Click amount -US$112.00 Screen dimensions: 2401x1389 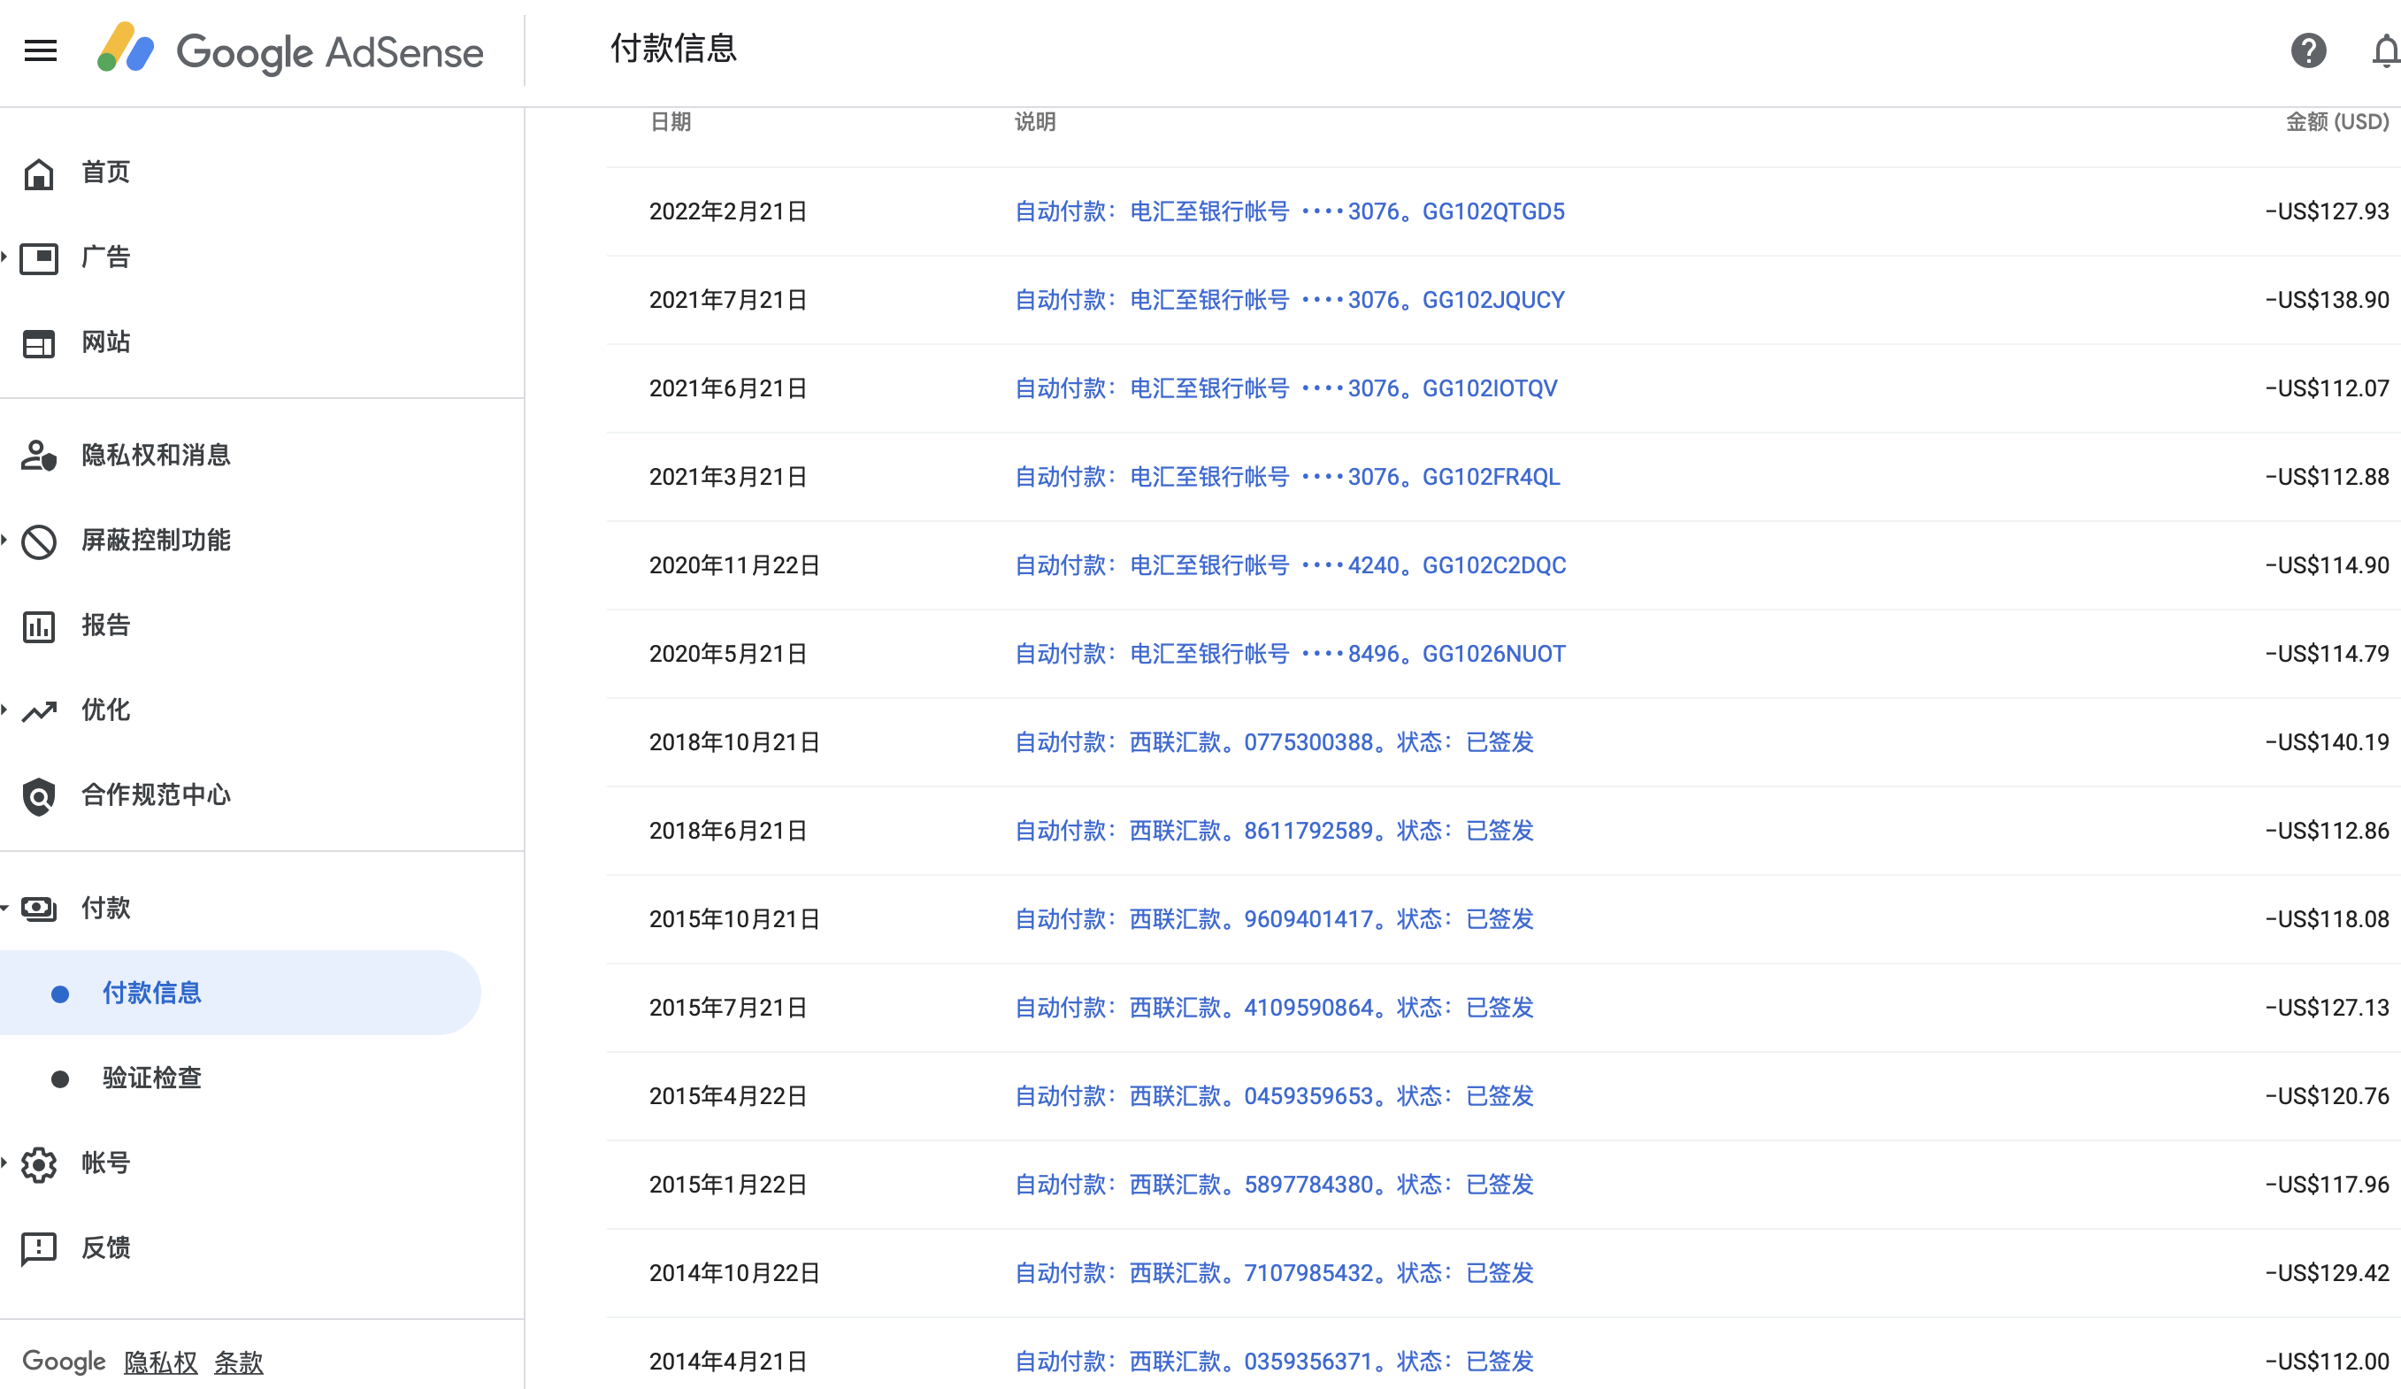pyautogui.click(x=2327, y=1363)
